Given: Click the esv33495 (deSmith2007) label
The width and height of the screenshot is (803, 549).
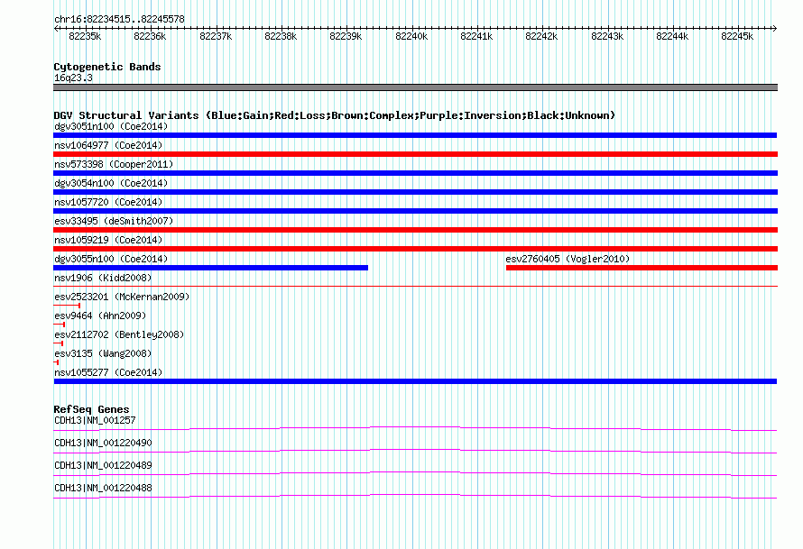Looking at the screenshot, I should point(114,221).
